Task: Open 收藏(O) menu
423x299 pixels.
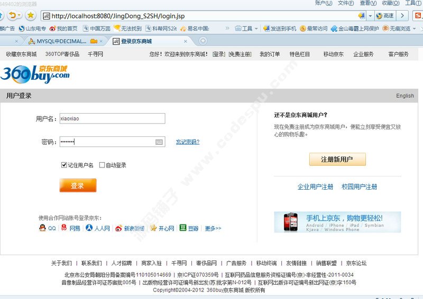Action: [x=391, y=3]
